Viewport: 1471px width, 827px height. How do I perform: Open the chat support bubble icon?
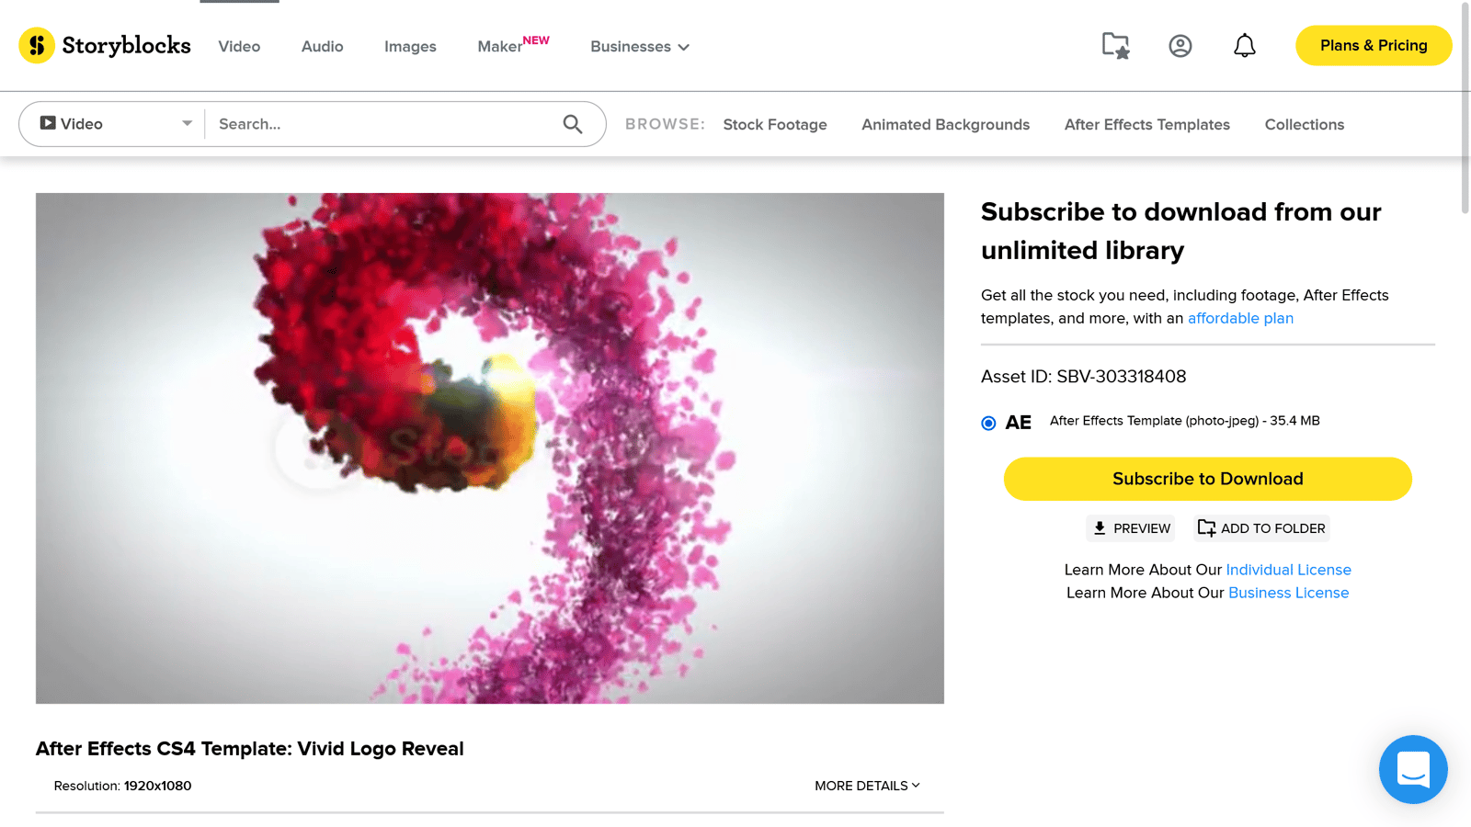point(1413,770)
